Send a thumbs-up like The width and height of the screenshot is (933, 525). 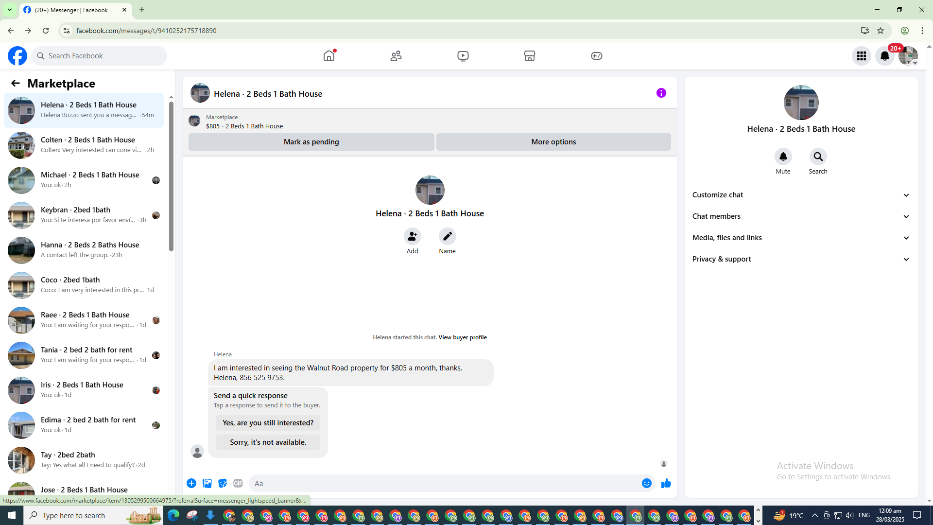pyautogui.click(x=666, y=483)
